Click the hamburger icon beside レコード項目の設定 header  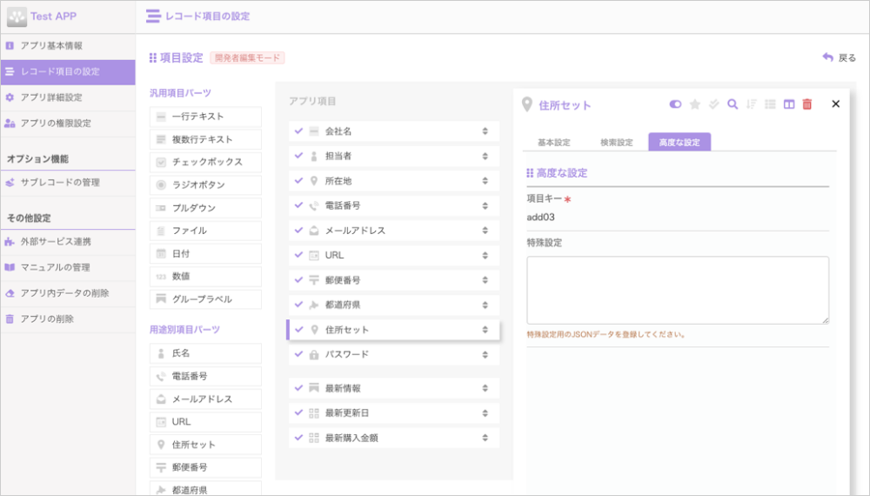[153, 16]
